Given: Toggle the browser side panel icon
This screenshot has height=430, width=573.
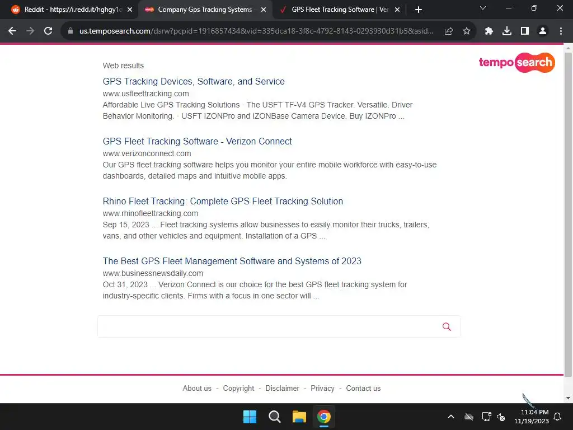Looking at the screenshot, I should click(525, 31).
